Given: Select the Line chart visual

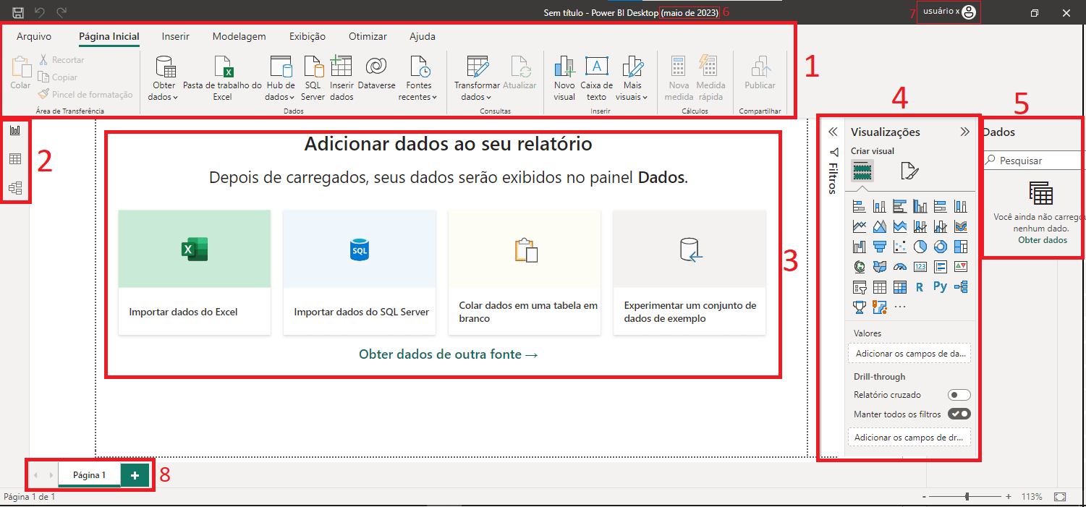Looking at the screenshot, I should click(860, 226).
